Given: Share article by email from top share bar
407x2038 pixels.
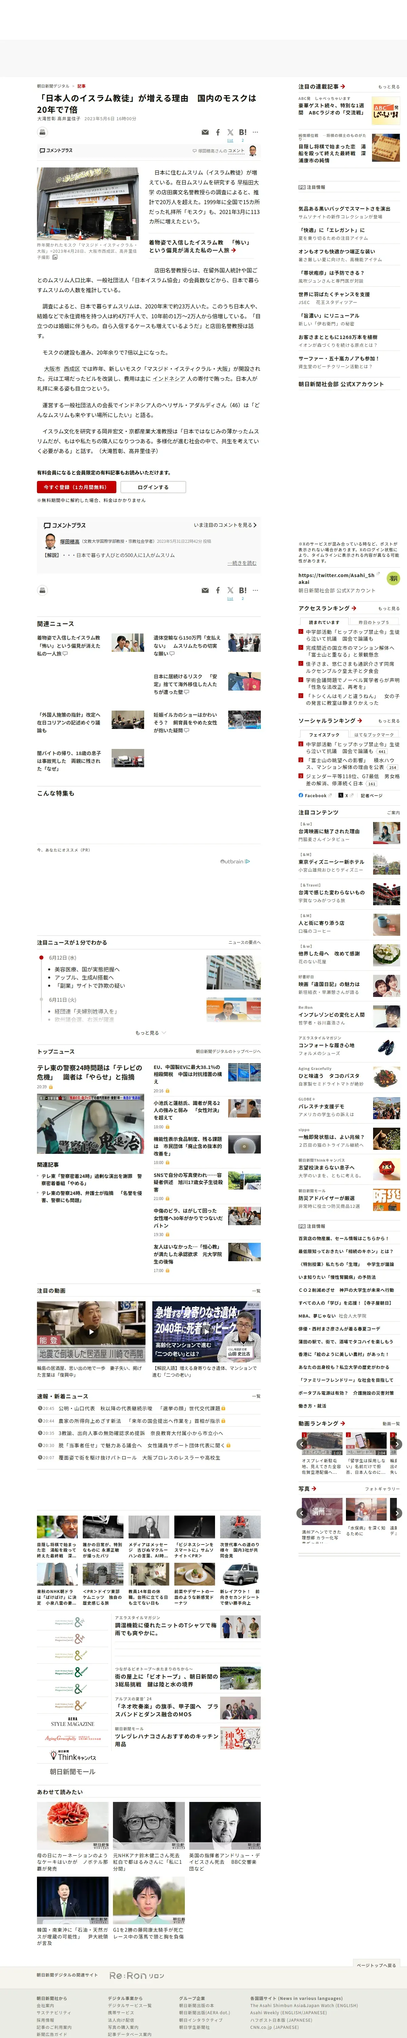Looking at the screenshot, I should (206, 132).
